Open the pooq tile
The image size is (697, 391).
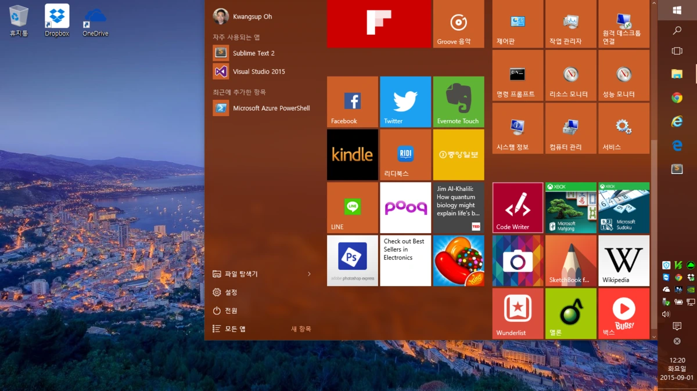tap(405, 208)
